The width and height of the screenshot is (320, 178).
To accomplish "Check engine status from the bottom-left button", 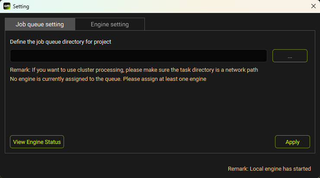I will (37, 142).
